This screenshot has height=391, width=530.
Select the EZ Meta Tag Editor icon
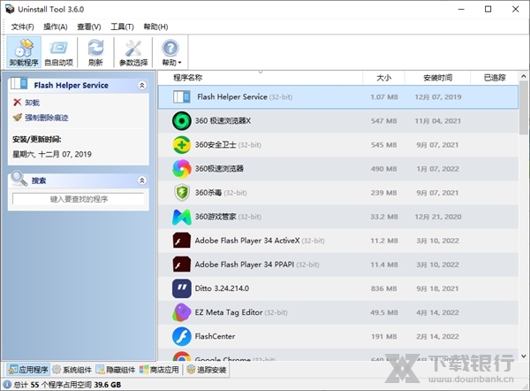[x=181, y=312]
